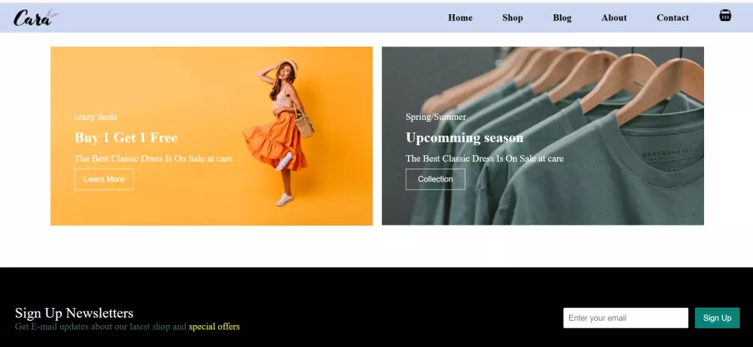753x347 pixels.
Task: Click the Buy 1 Get 1 Free heading
Action: coord(126,138)
